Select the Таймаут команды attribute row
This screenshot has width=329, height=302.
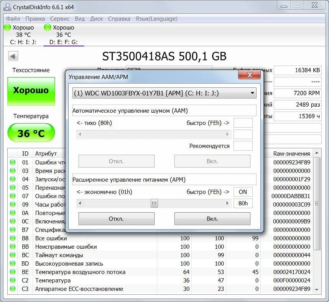tap(161, 255)
